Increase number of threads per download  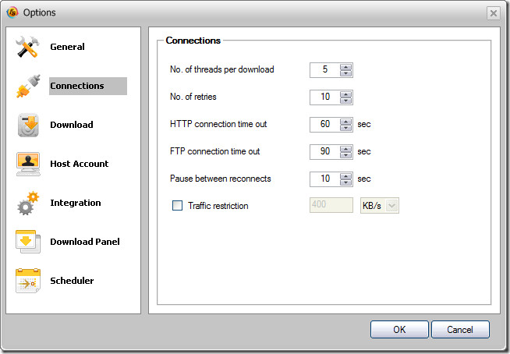345,67
